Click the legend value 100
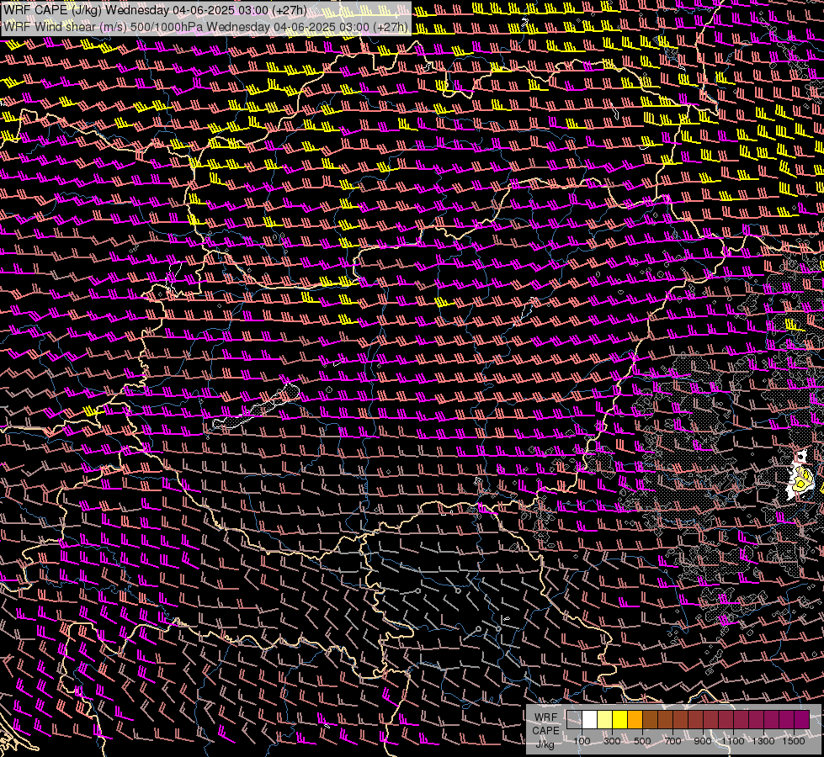Screen dimensions: 824x757 (582, 741)
